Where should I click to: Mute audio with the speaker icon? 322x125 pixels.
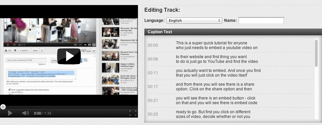coord(26,113)
